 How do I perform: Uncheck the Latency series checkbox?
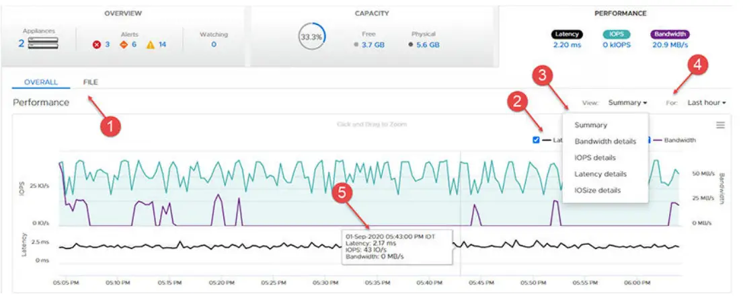[x=536, y=140]
